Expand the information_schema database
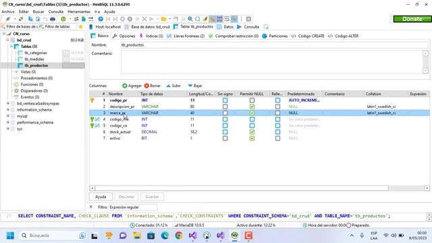This screenshot has width=432, height=243. point(8,109)
